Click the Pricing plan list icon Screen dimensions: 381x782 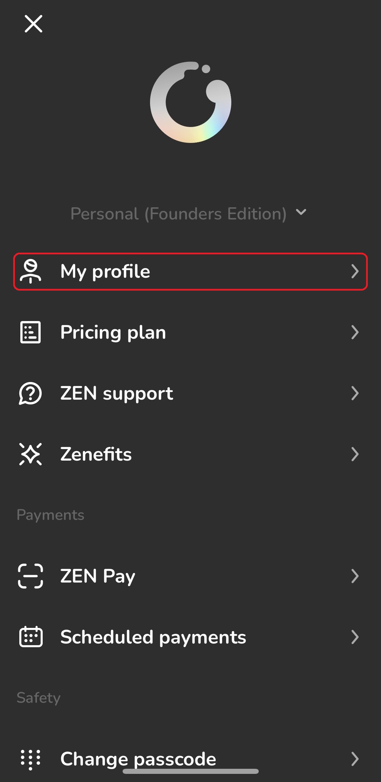pyautogui.click(x=30, y=332)
